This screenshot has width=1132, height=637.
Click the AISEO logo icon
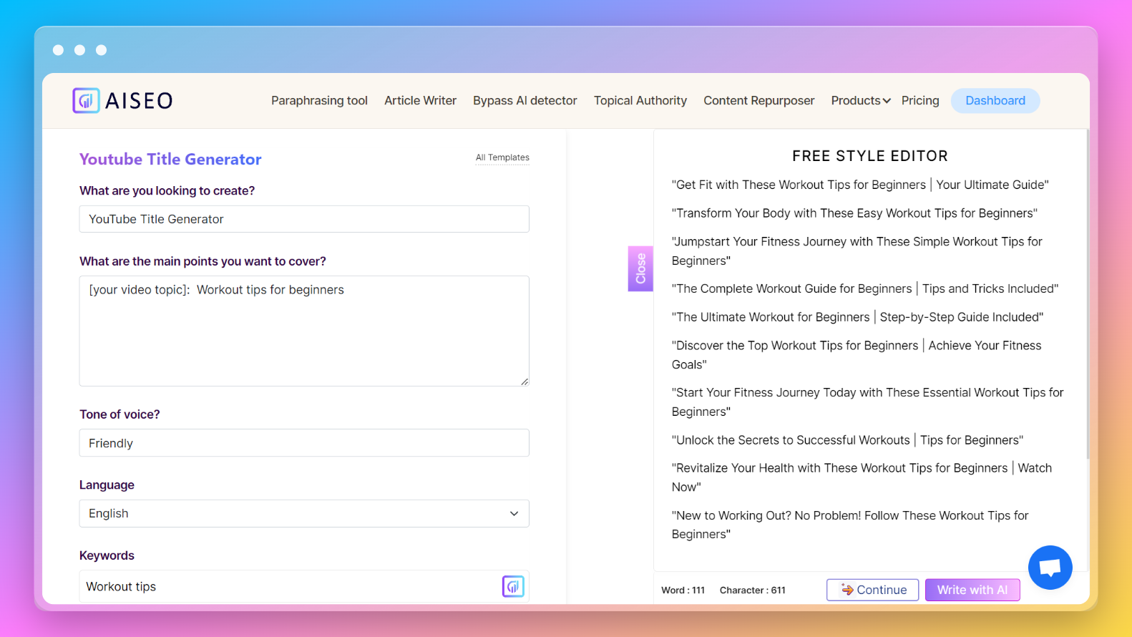point(86,100)
